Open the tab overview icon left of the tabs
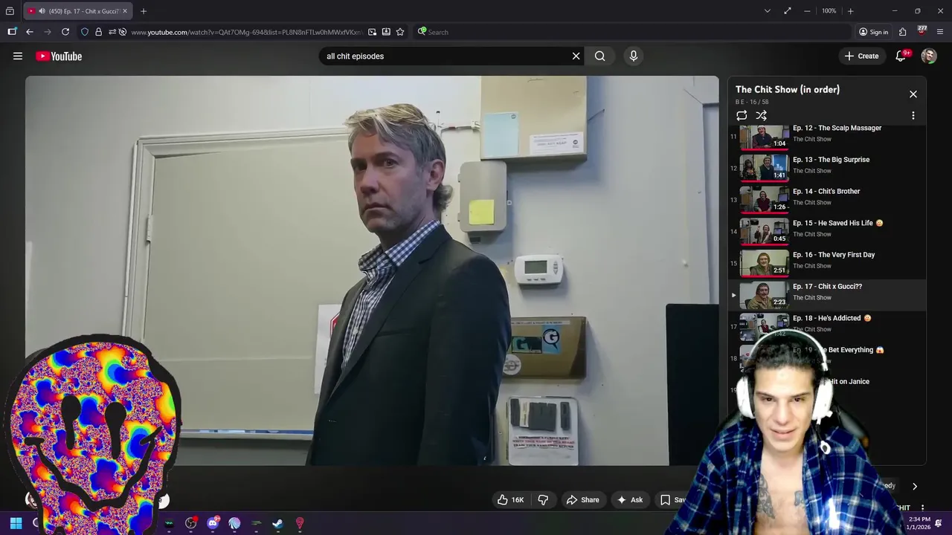 tap(10, 11)
